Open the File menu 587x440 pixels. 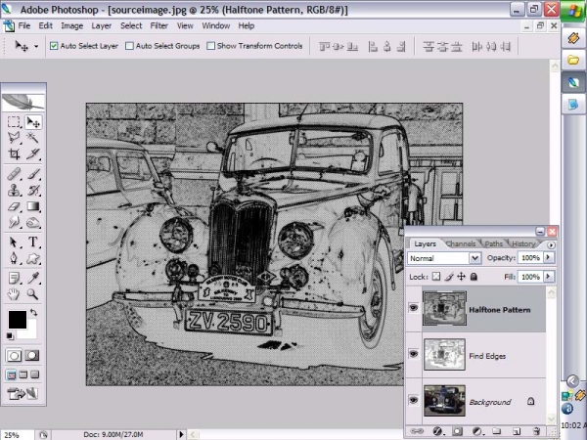[23, 25]
